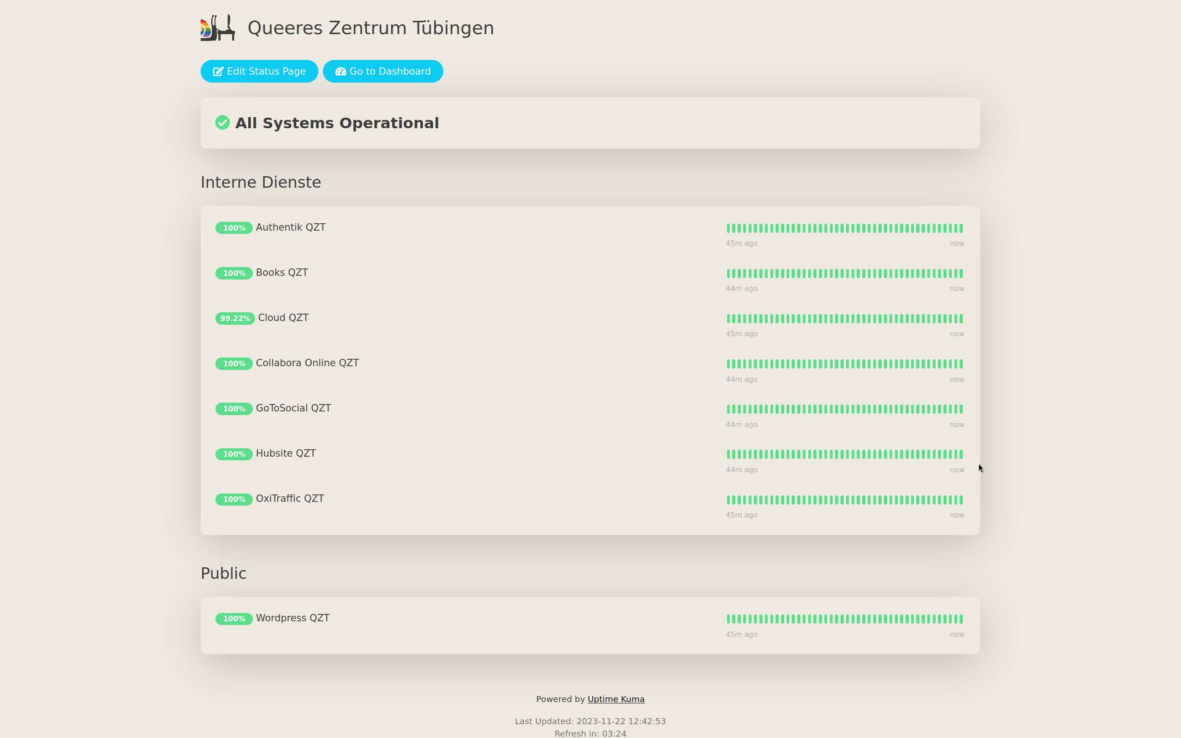Screen dimensions: 1181x738
Task: Click the Hubsite QZT heartbeat bar
Action: [844, 454]
